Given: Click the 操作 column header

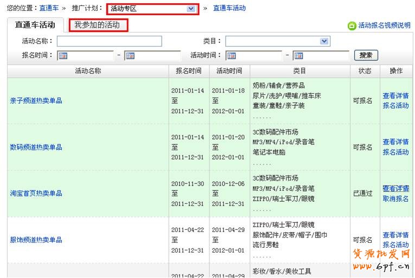Looking at the screenshot, I should tap(396, 71).
